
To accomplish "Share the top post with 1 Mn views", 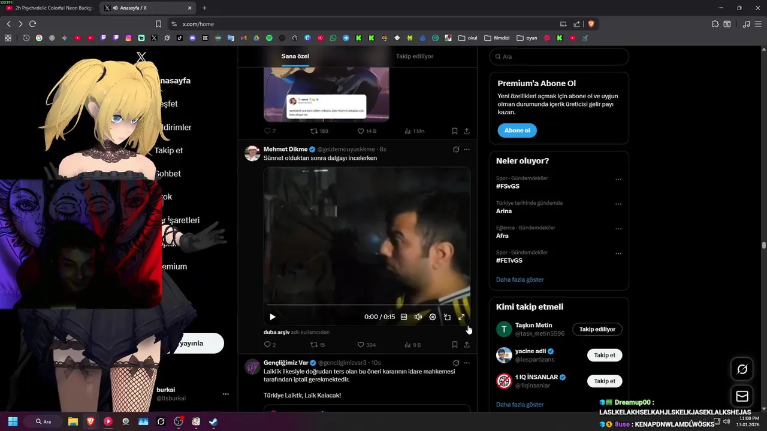I will [467, 131].
